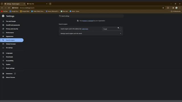Open the profile avatar menu
The width and height of the screenshot is (182, 102).
[177, 8]
